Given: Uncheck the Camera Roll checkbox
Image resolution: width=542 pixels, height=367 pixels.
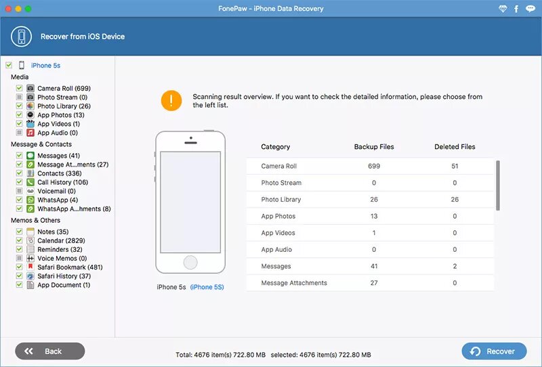Looking at the screenshot, I should (x=20, y=88).
